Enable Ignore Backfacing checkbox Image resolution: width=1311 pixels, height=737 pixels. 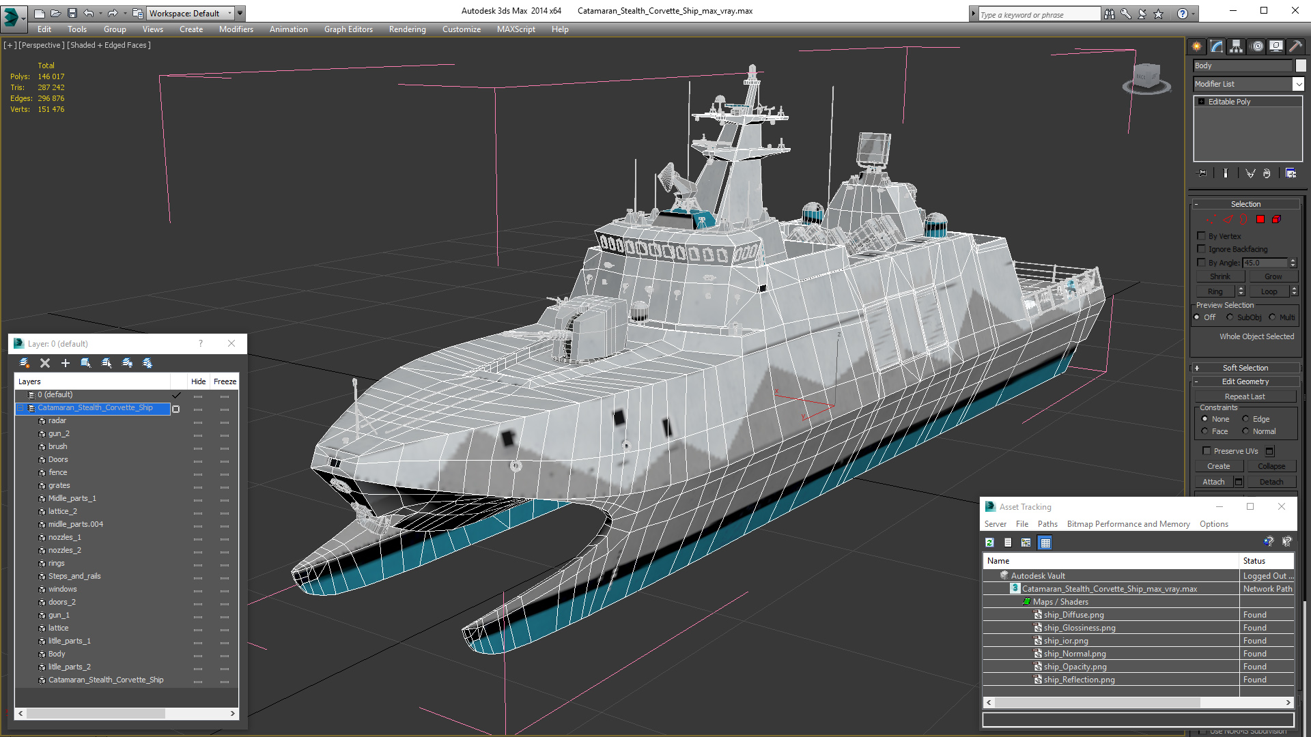(1202, 249)
